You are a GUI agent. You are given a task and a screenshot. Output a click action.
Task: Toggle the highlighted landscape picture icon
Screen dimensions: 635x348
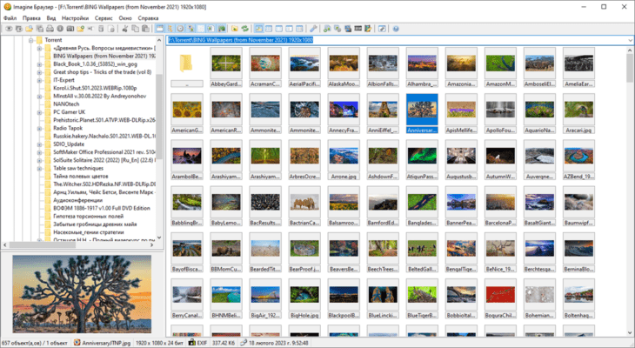[222, 29]
